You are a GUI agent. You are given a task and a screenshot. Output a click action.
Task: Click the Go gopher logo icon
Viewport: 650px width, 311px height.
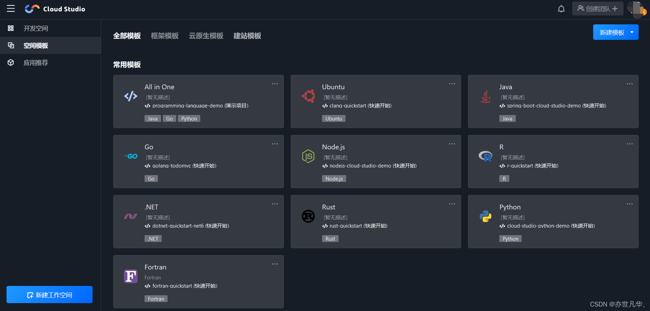point(131,156)
